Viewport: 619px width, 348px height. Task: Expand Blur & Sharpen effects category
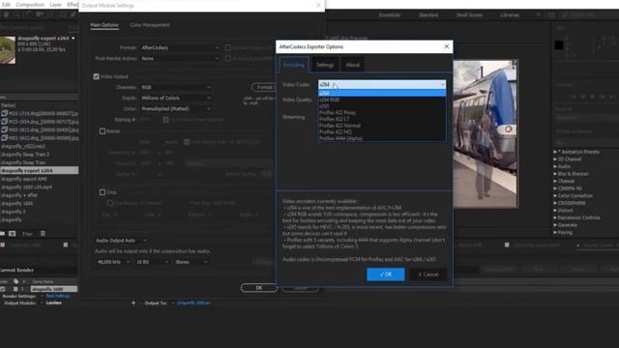pos(555,174)
